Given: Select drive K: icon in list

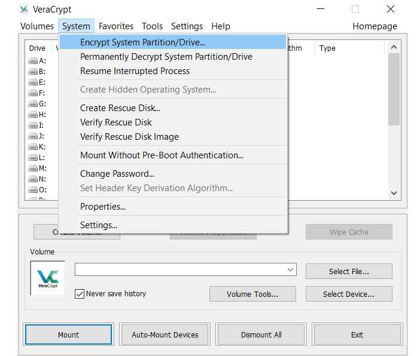Looking at the screenshot, I should coord(33,146).
